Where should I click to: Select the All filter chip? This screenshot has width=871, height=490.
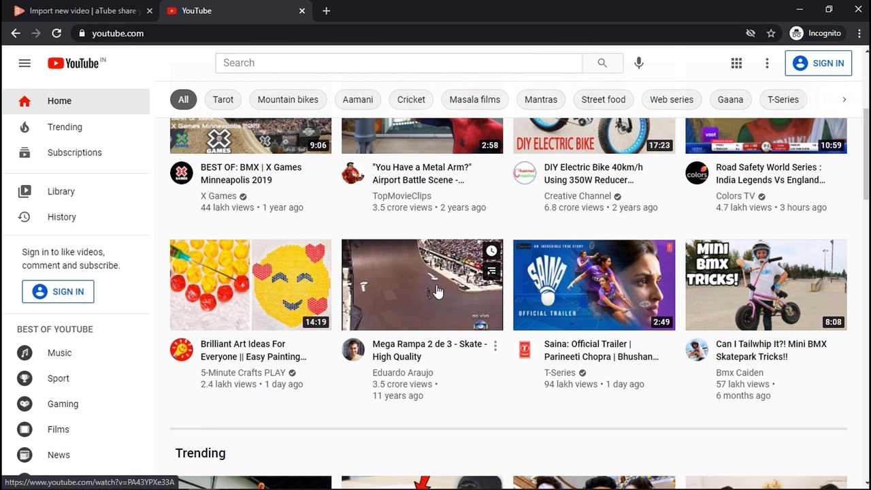click(x=183, y=99)
